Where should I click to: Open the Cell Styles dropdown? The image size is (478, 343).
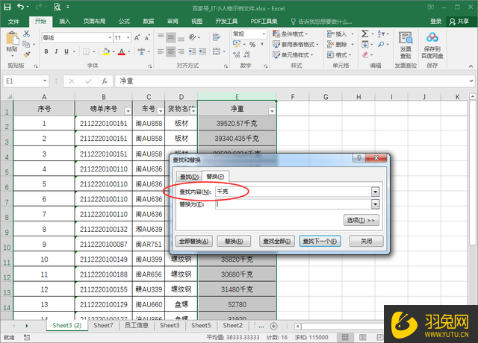(x=293, y=54)
